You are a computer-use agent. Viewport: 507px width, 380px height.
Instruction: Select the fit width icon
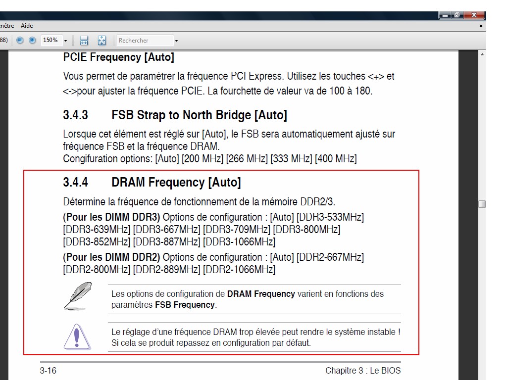pyautogui.click(x=84, y=41)
